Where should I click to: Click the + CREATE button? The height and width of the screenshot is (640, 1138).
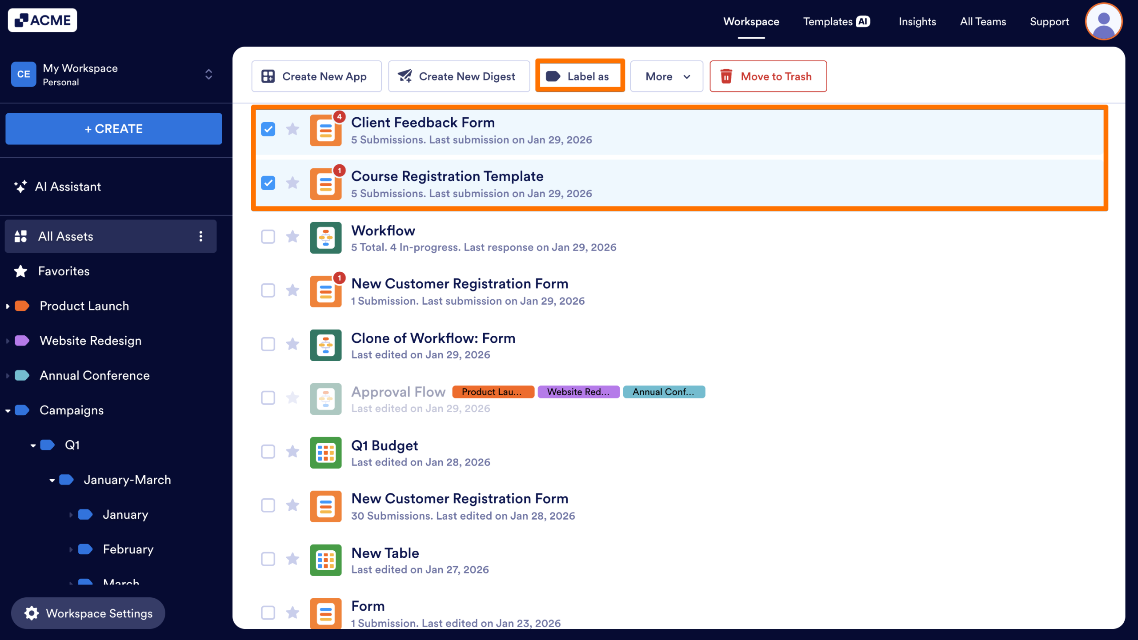[x=114, y=129]
